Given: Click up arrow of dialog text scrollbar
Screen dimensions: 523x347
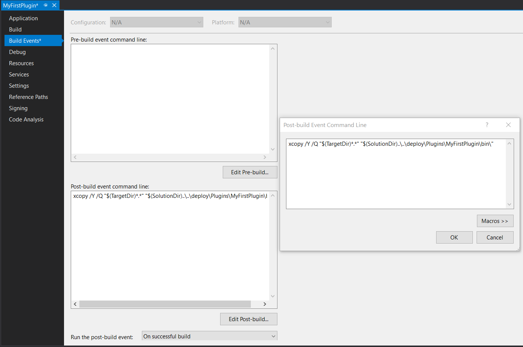Looking at the screenshot, I should (509, 143).
